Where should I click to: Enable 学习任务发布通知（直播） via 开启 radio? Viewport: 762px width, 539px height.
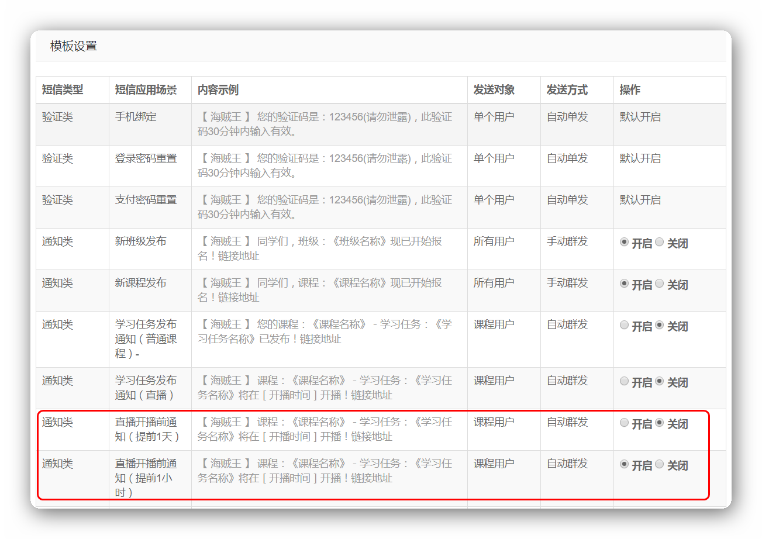tap(624, 381)
